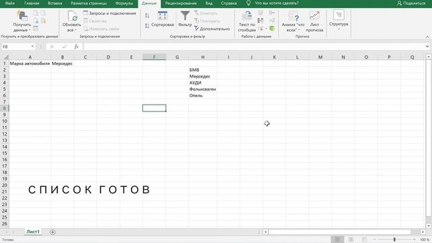The image size is (432, 243).
Task: Click in the formula bar
Action: (x=254, y=47)
